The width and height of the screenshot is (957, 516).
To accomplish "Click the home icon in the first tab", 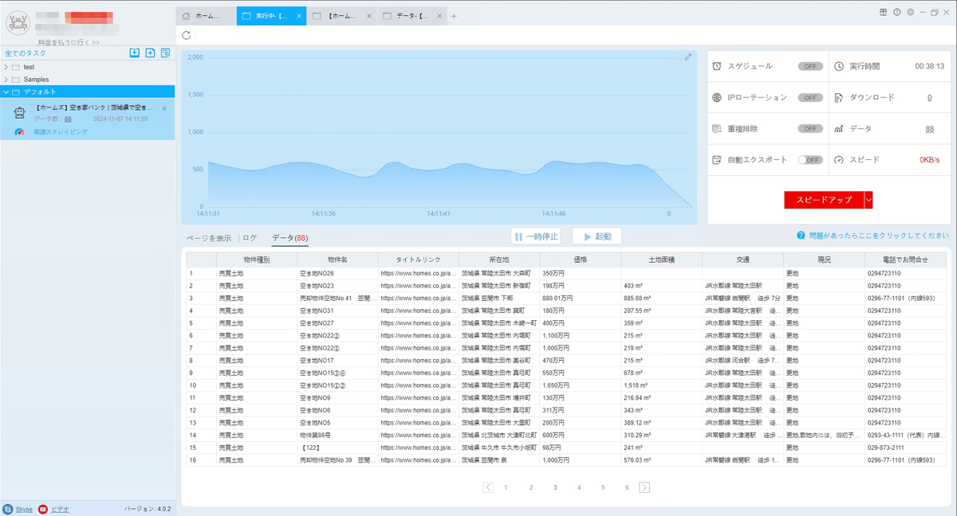I will pos(187,16).
